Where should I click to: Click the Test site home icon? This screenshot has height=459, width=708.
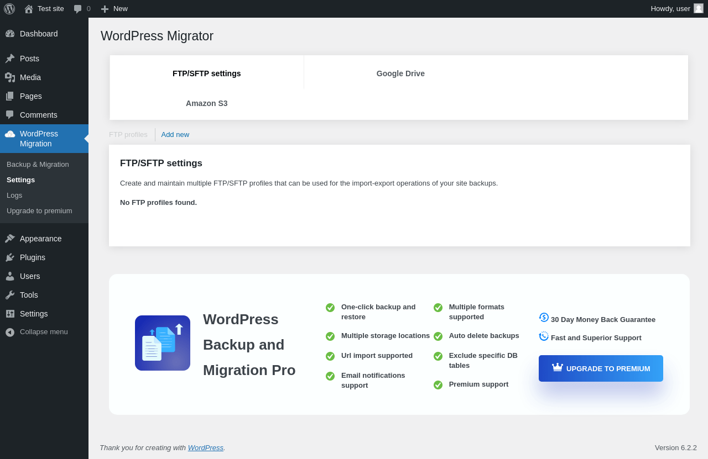29,9
